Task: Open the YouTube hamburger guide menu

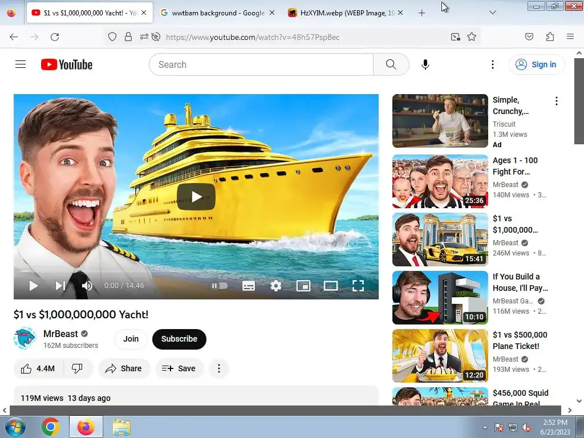Action: coord(21,64)
